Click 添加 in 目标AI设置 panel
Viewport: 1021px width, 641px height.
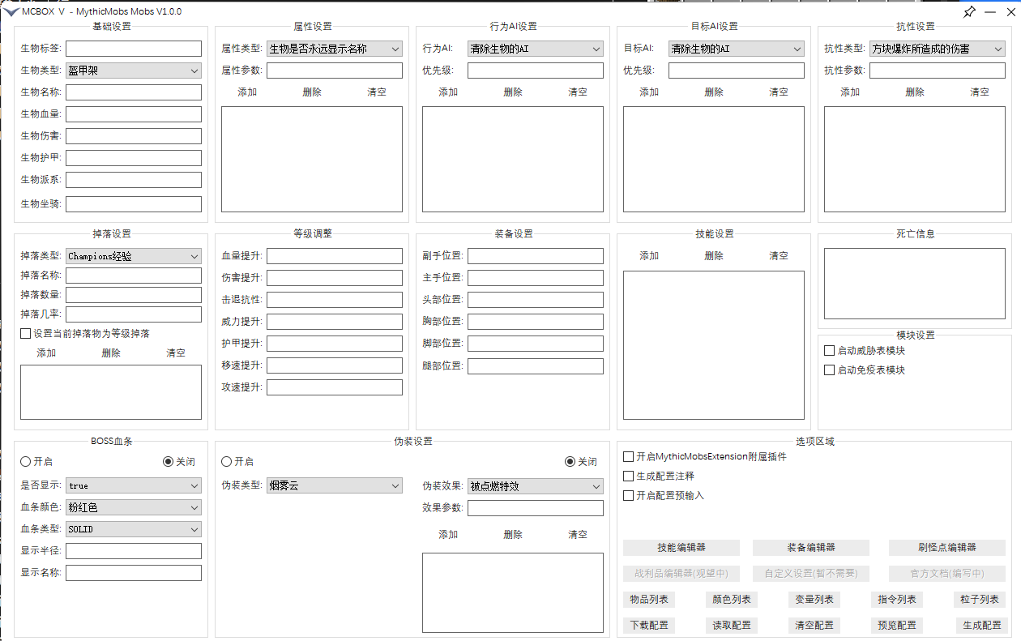(x=649, y=92)
